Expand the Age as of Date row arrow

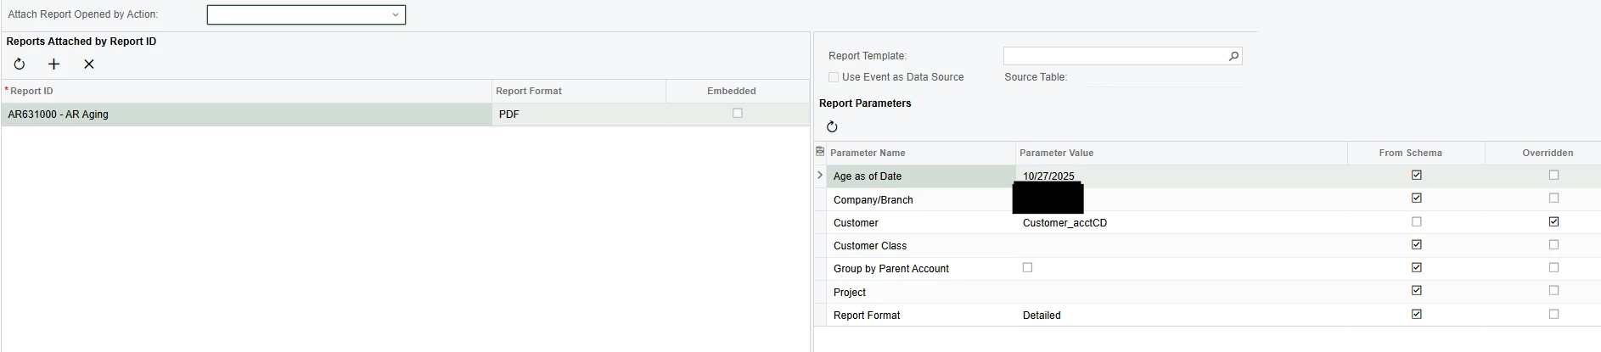pyautogui.click(x=820, y=176)
